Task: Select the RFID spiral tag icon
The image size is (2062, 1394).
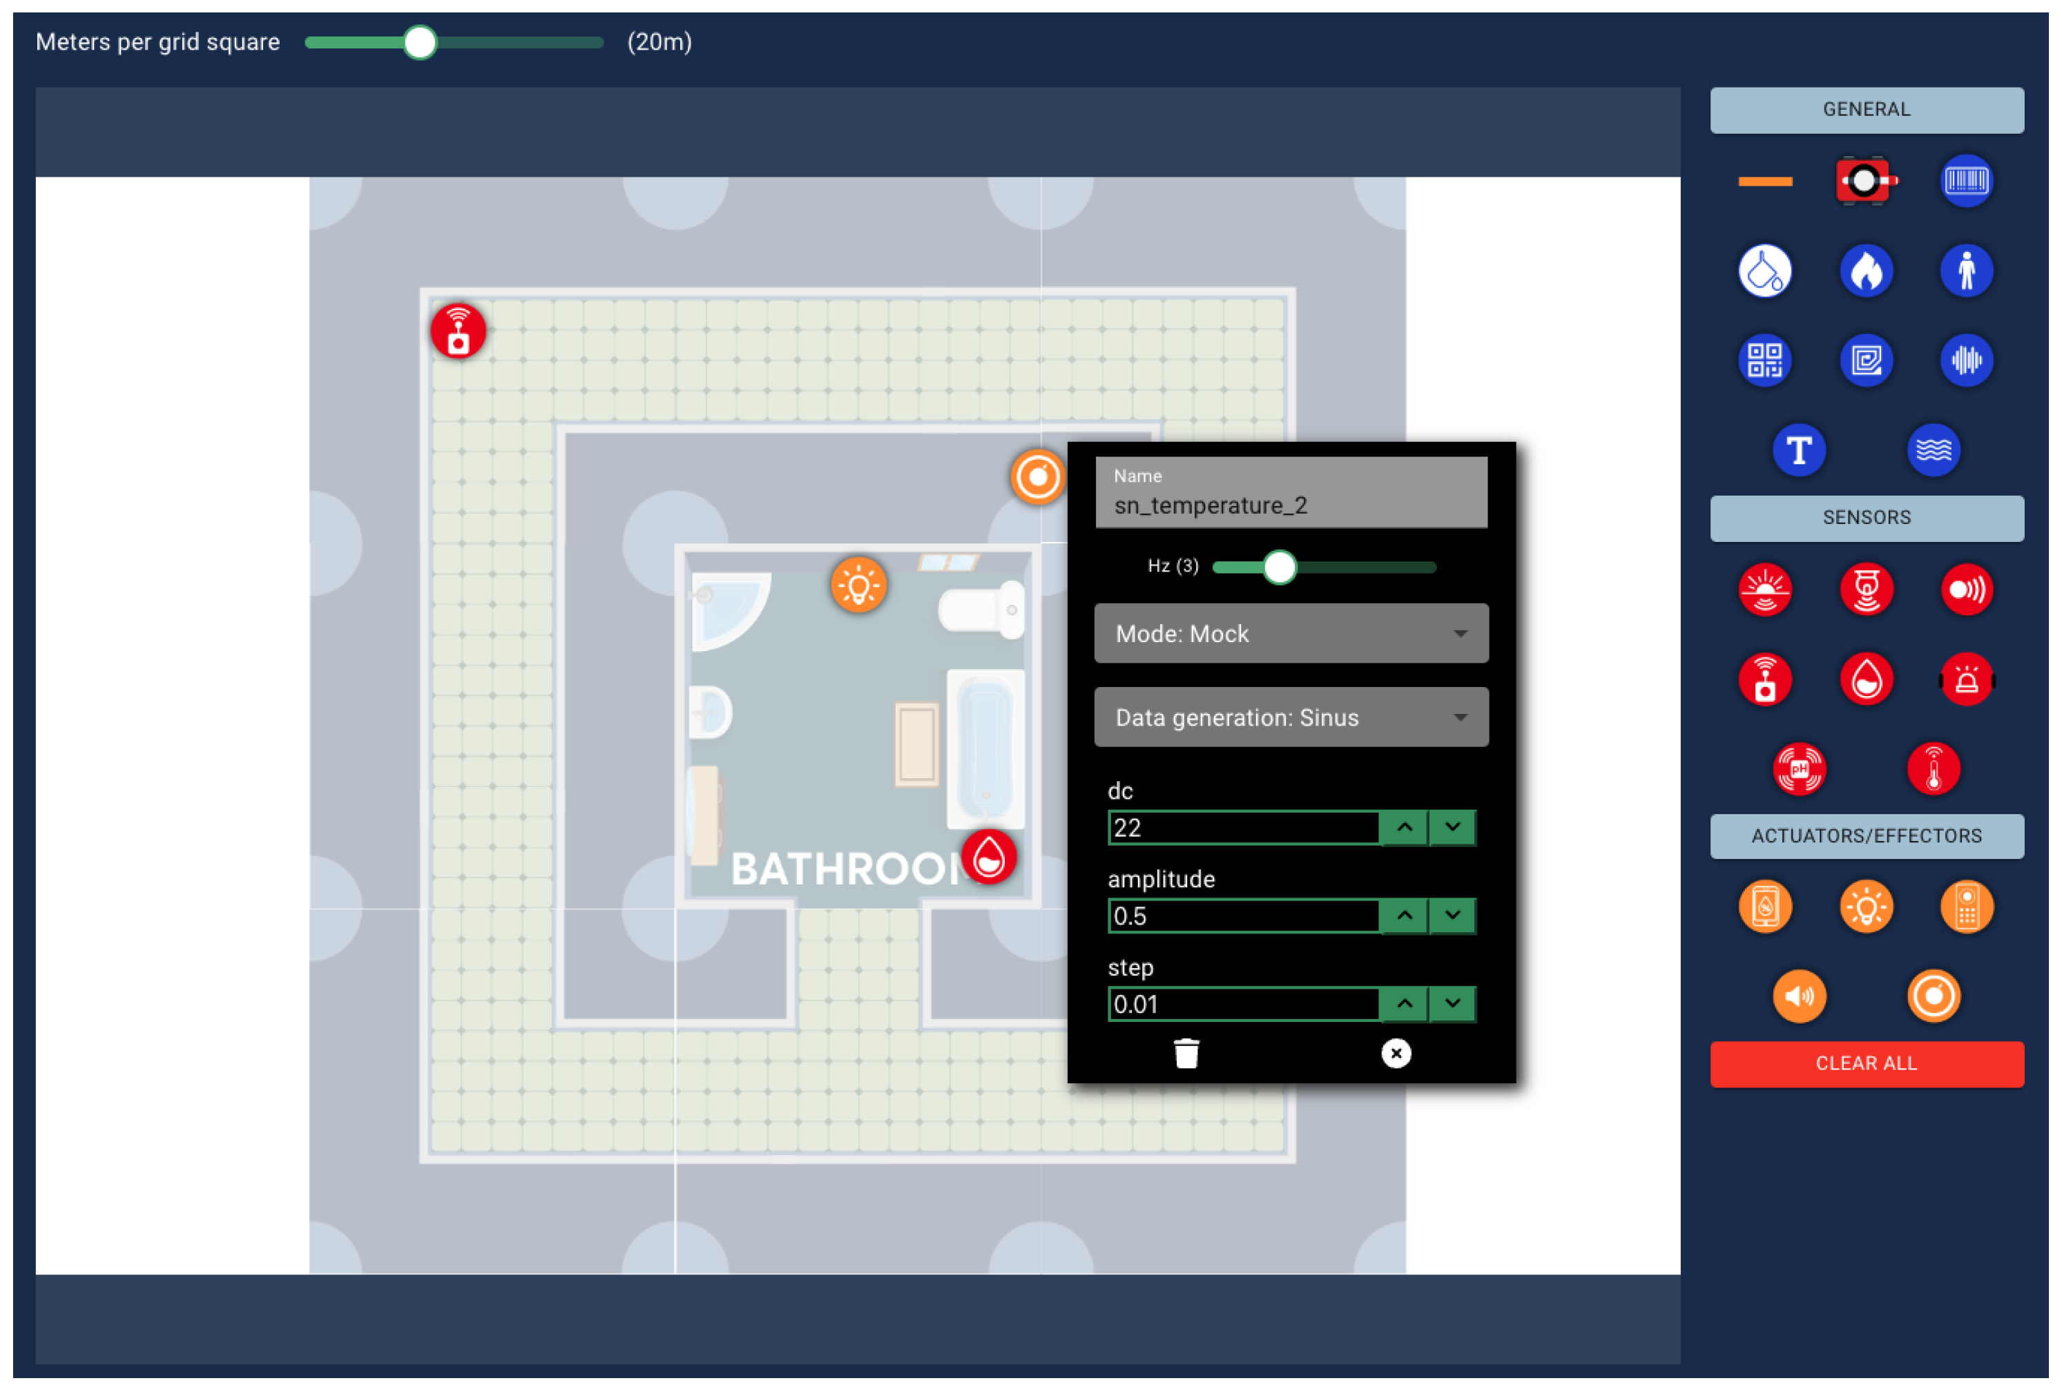Action: pos(1866,360)
